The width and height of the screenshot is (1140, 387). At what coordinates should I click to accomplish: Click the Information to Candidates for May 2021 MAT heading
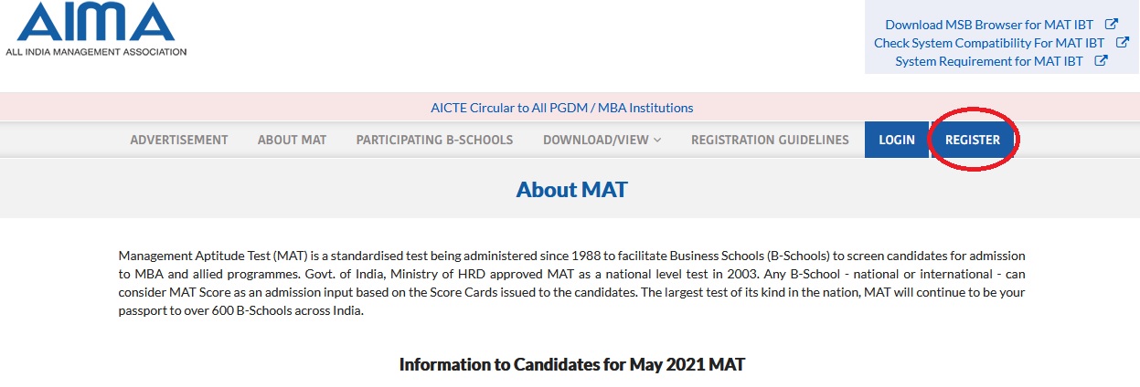pyautogui.click(x=572, y=364)
